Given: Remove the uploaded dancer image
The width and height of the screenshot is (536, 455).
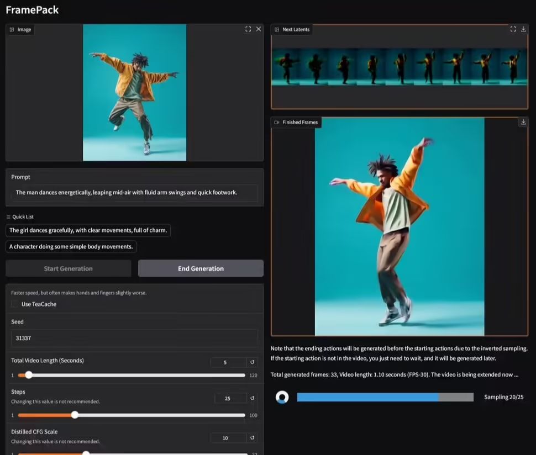Looking at the screenshot, I should [x=258, y=29].
